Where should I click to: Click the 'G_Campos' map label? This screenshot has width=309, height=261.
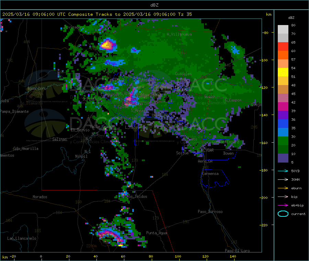coord(233,100)
